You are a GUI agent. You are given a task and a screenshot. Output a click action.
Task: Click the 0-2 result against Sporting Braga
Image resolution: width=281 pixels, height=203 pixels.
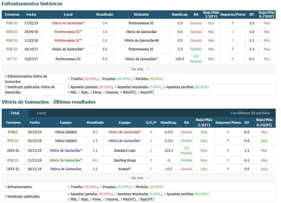coord(95,160)
